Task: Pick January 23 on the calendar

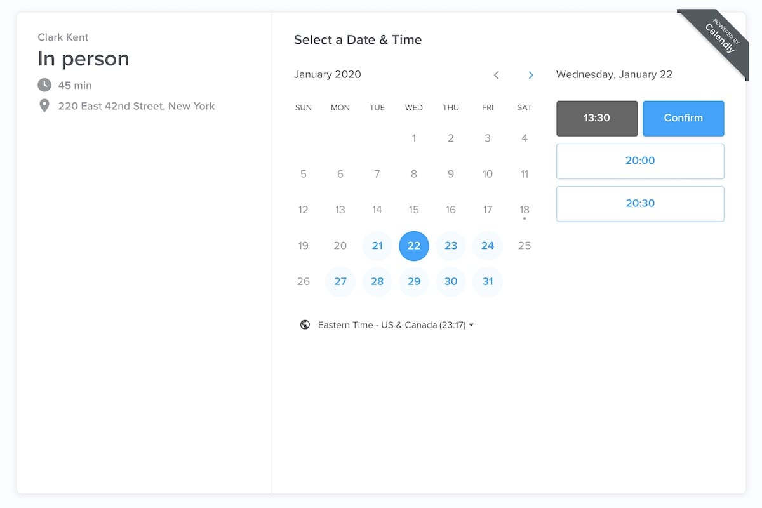Action: tap(451, 246)
